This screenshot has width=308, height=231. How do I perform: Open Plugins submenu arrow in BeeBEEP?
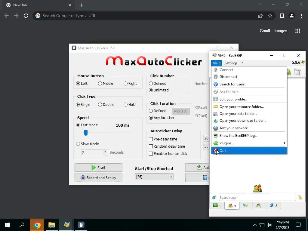(285, 143)
